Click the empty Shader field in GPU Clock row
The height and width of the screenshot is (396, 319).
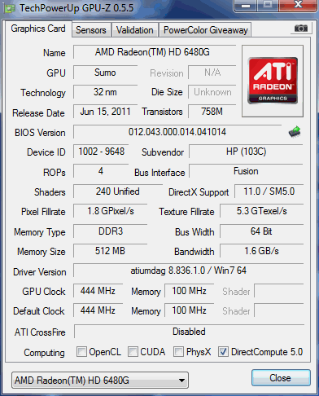pos(278,291)
